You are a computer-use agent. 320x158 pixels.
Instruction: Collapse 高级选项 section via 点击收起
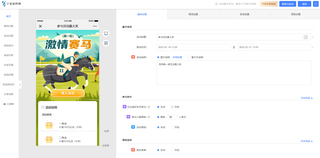tap(306, 141)
